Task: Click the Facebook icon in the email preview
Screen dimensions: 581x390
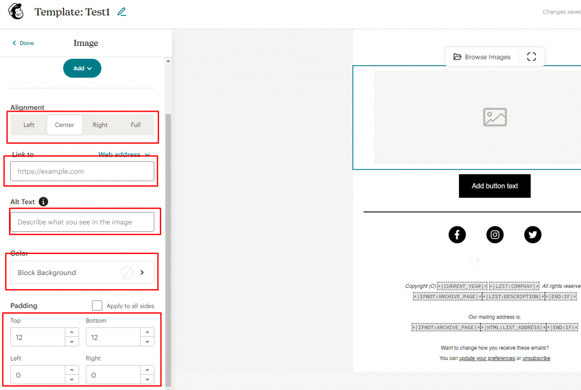Action: point(457,234)
